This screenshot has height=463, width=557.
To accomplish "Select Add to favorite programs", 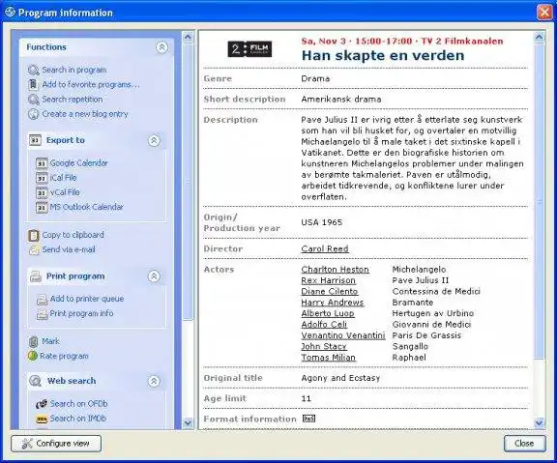I will (91, 84).
